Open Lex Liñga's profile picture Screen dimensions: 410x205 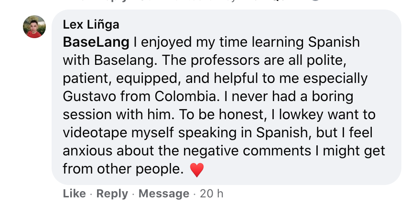point(34,27)
